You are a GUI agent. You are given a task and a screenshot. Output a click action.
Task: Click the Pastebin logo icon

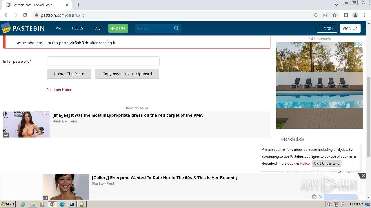click(x=6, y=28)
